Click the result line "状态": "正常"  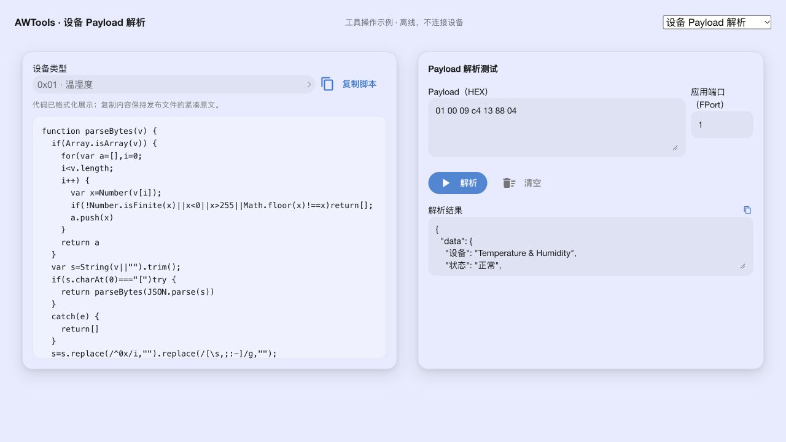click(473, 265)
